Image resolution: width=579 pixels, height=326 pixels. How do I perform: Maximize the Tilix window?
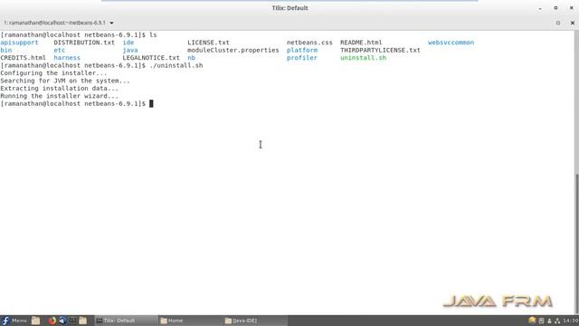tap(555, 8)
